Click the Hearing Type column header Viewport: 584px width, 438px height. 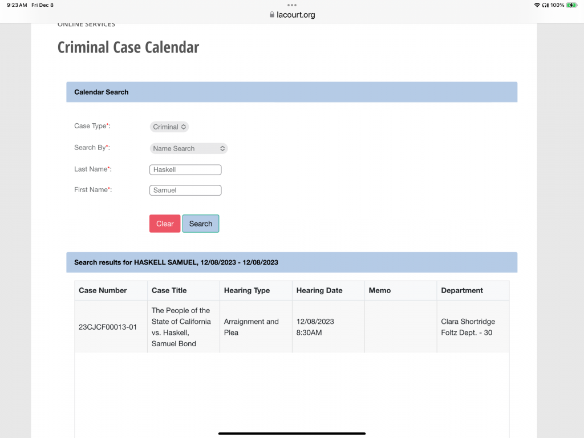click(247, 290)
